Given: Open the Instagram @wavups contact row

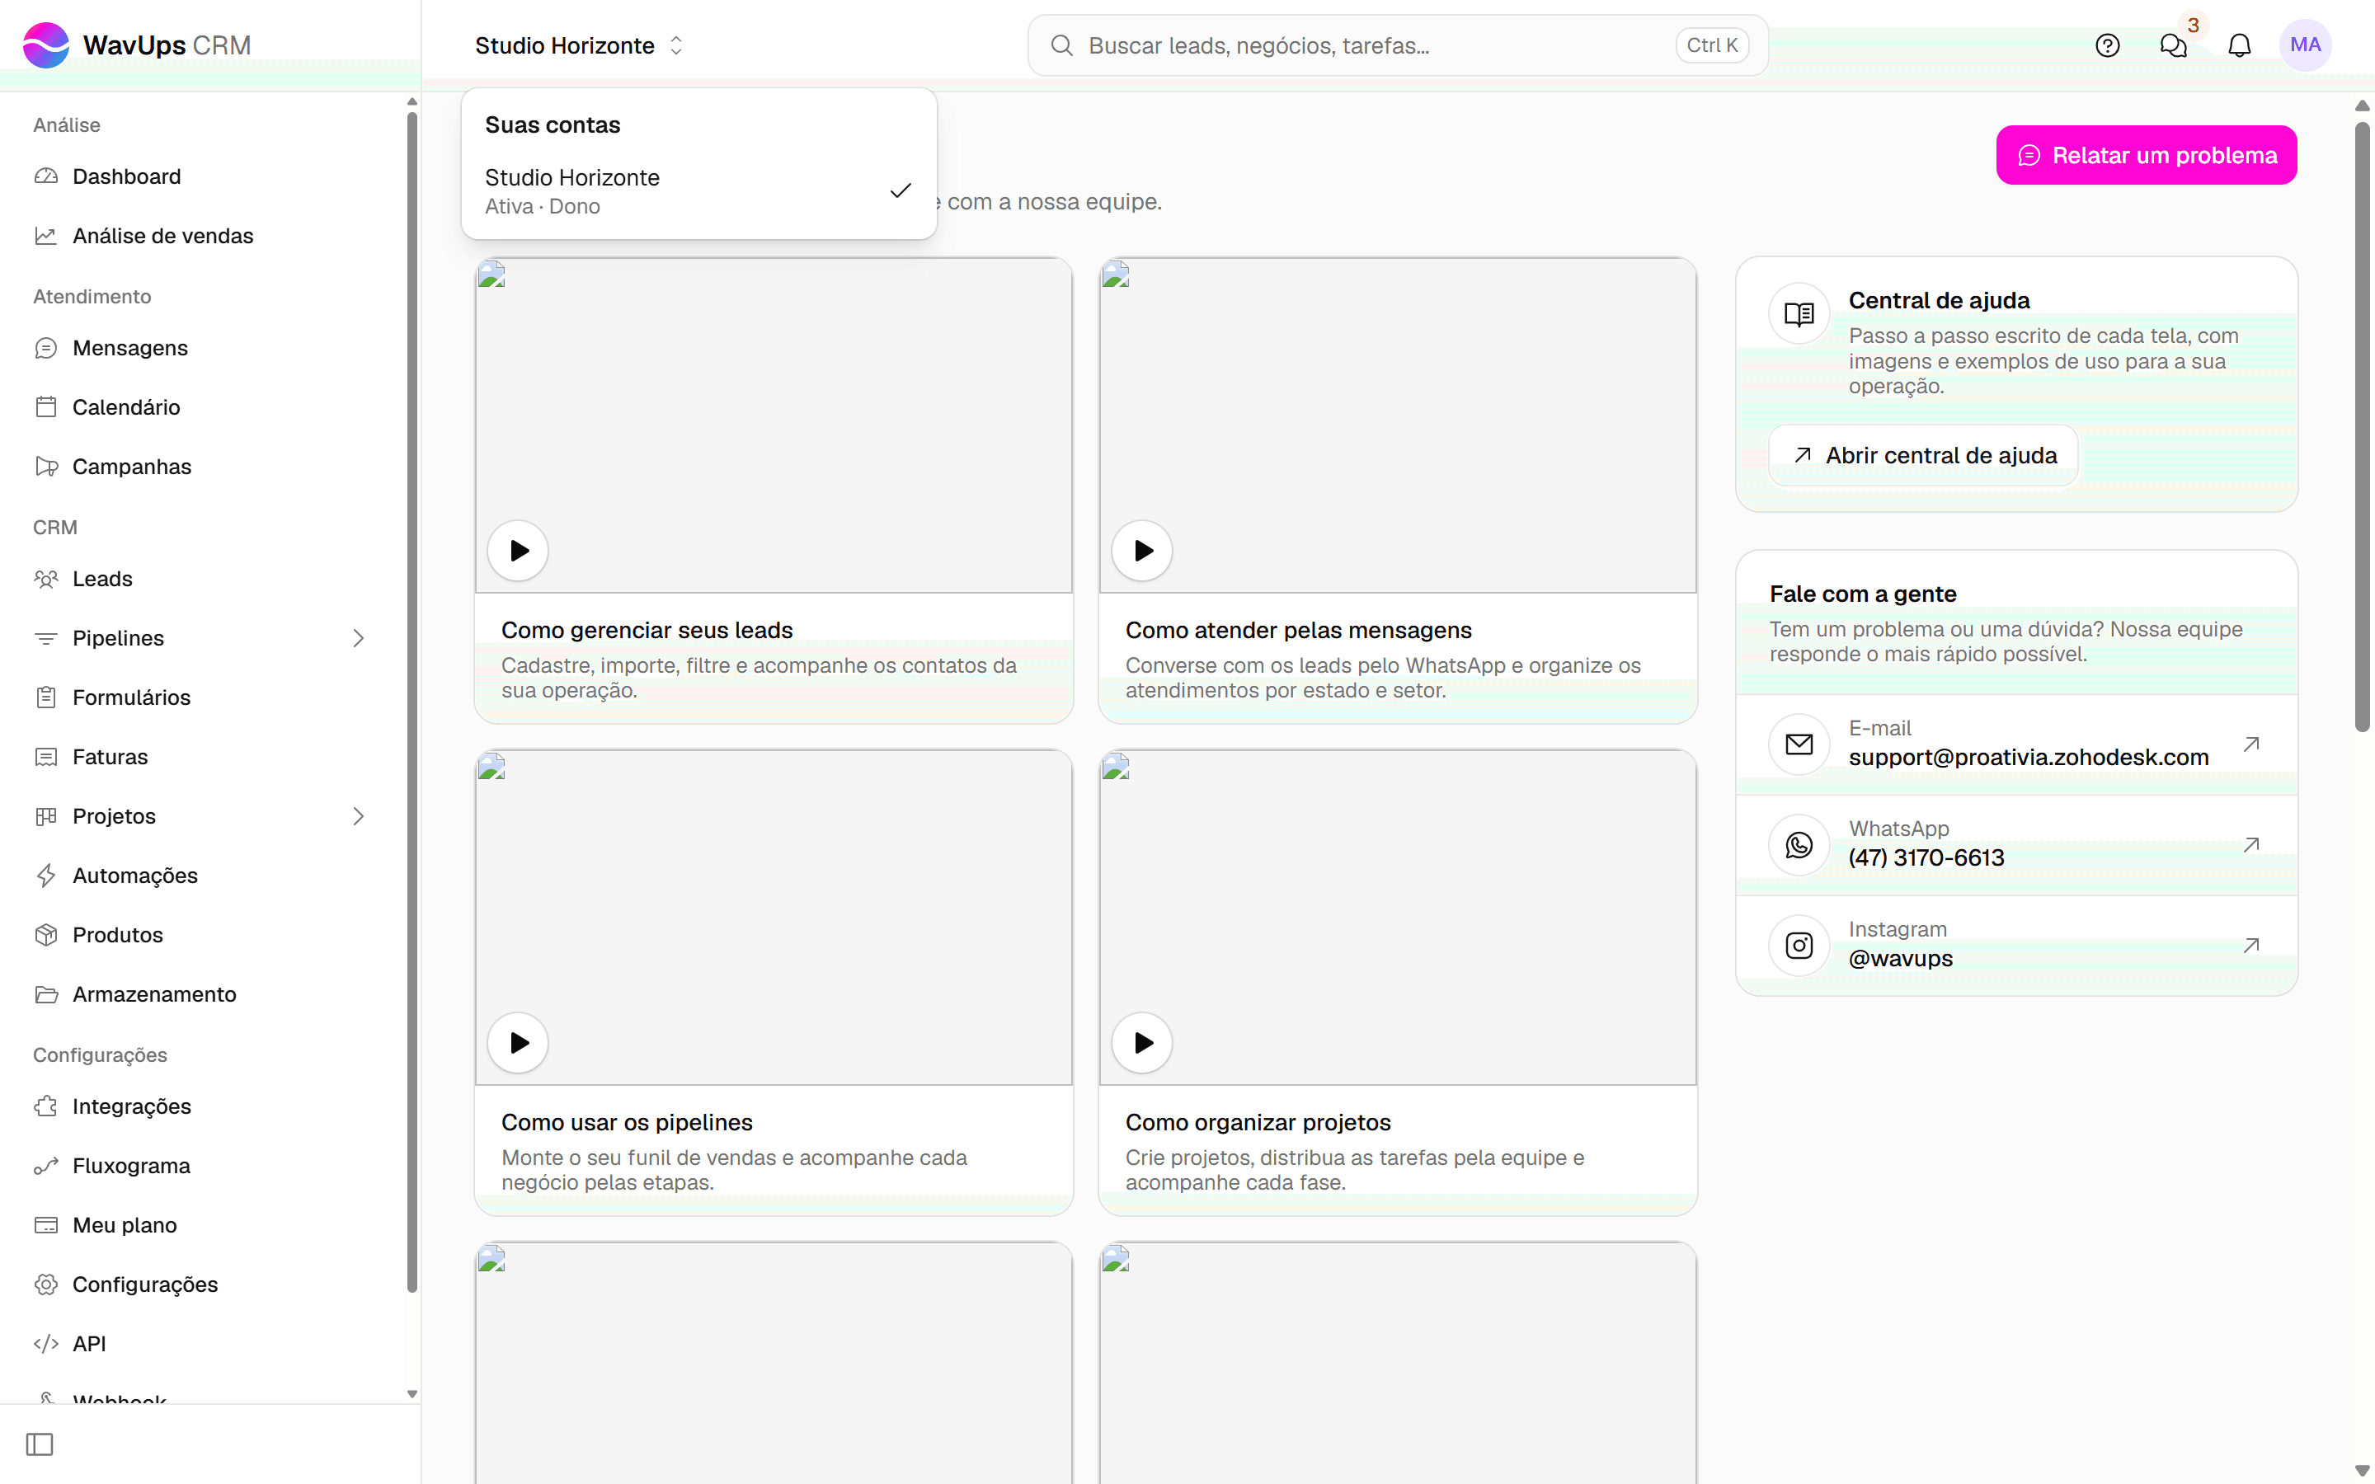Looking at the screenshot, I should point(2015,944).
